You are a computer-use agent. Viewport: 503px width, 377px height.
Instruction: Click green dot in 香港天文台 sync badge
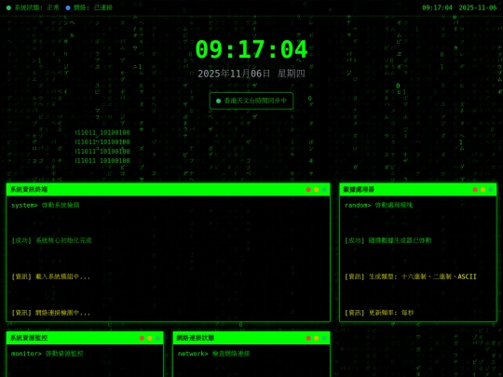tap(219, 101)
